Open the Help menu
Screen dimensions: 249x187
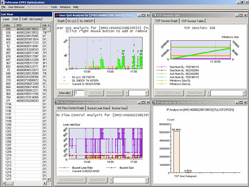[76, 7]
